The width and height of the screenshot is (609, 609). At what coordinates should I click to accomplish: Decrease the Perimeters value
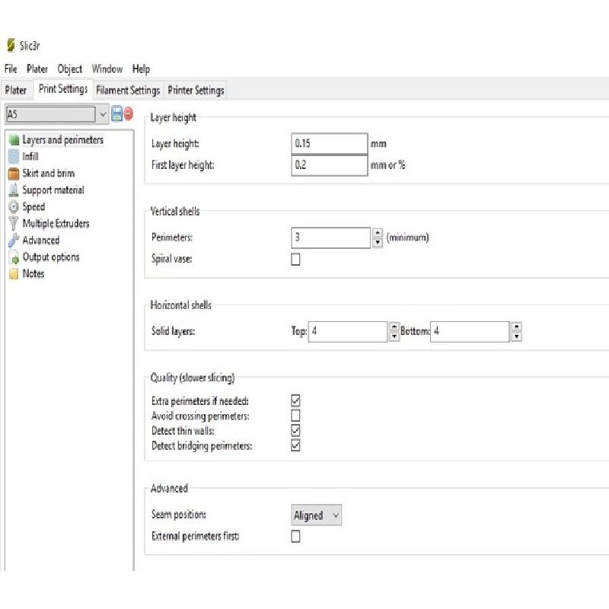(377, 242)
